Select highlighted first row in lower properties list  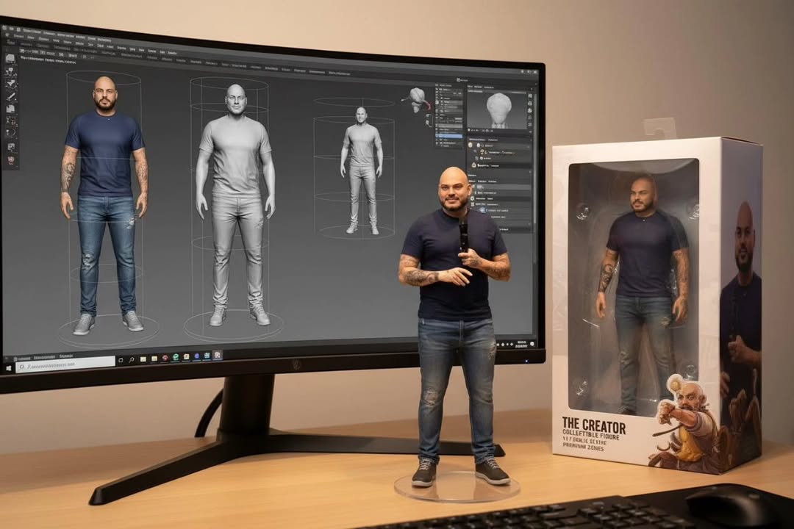pos(501,187)
